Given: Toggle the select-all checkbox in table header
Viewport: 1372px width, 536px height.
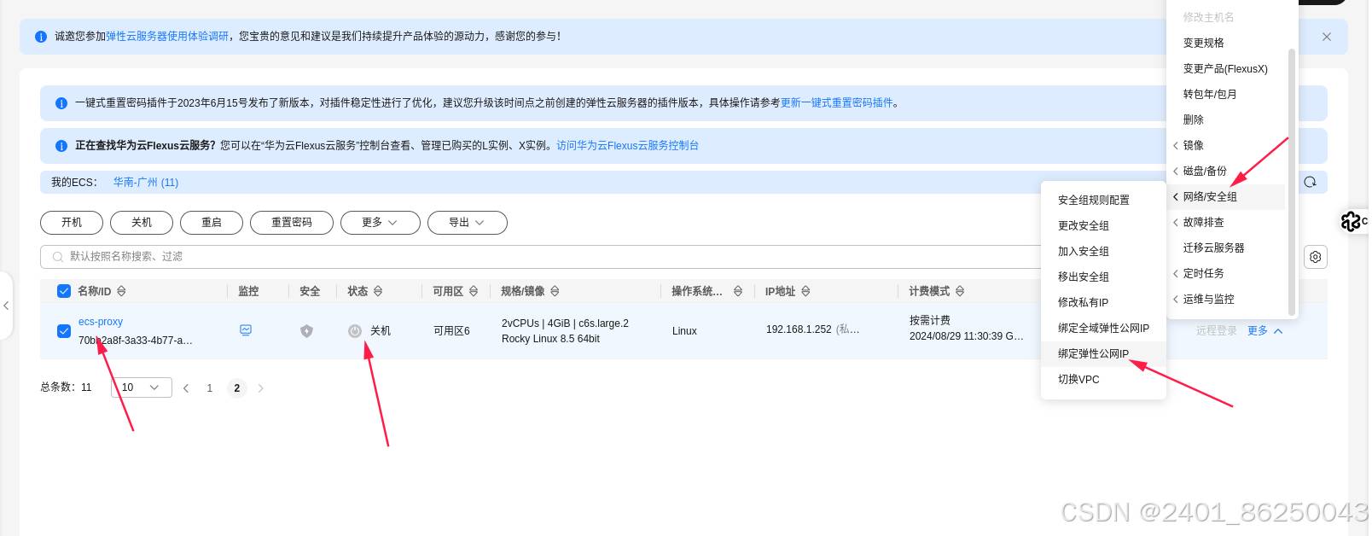Looking at the screenshot, I should pyautogui.click(x=64, y=291).
